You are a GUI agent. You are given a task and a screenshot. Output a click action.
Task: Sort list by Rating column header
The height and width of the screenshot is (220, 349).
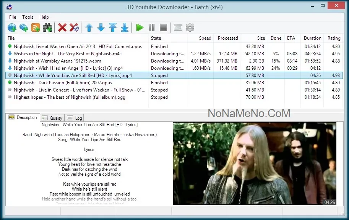[x=334, y=38]
